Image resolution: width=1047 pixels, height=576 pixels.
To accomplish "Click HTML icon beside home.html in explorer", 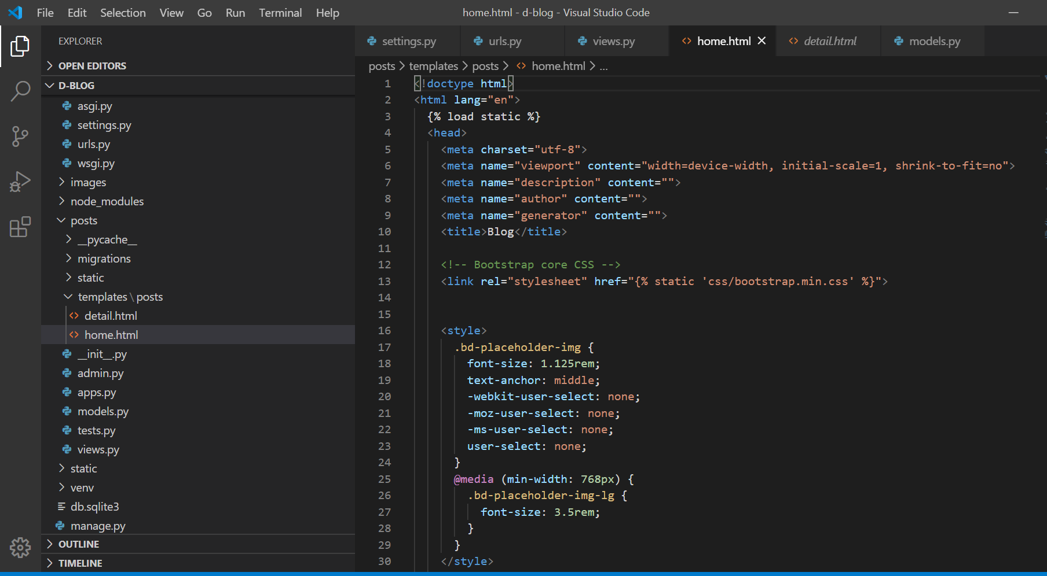I will click(x=74, y=335).
